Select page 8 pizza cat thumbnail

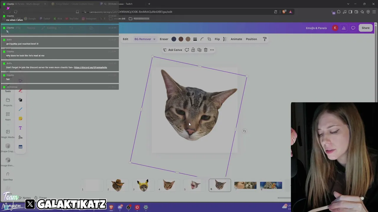[x=271, y=185]
